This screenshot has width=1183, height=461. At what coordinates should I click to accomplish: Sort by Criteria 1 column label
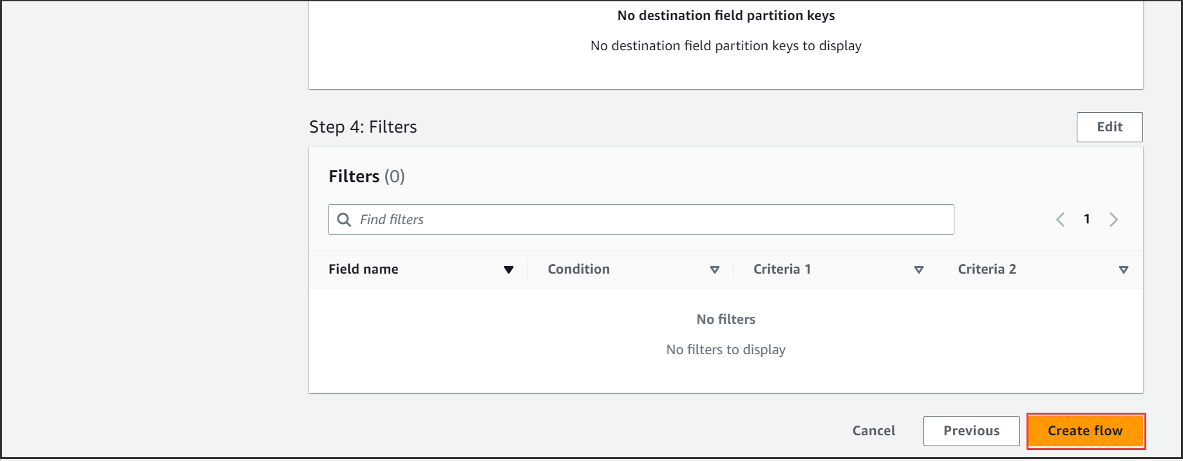point(782,269)
